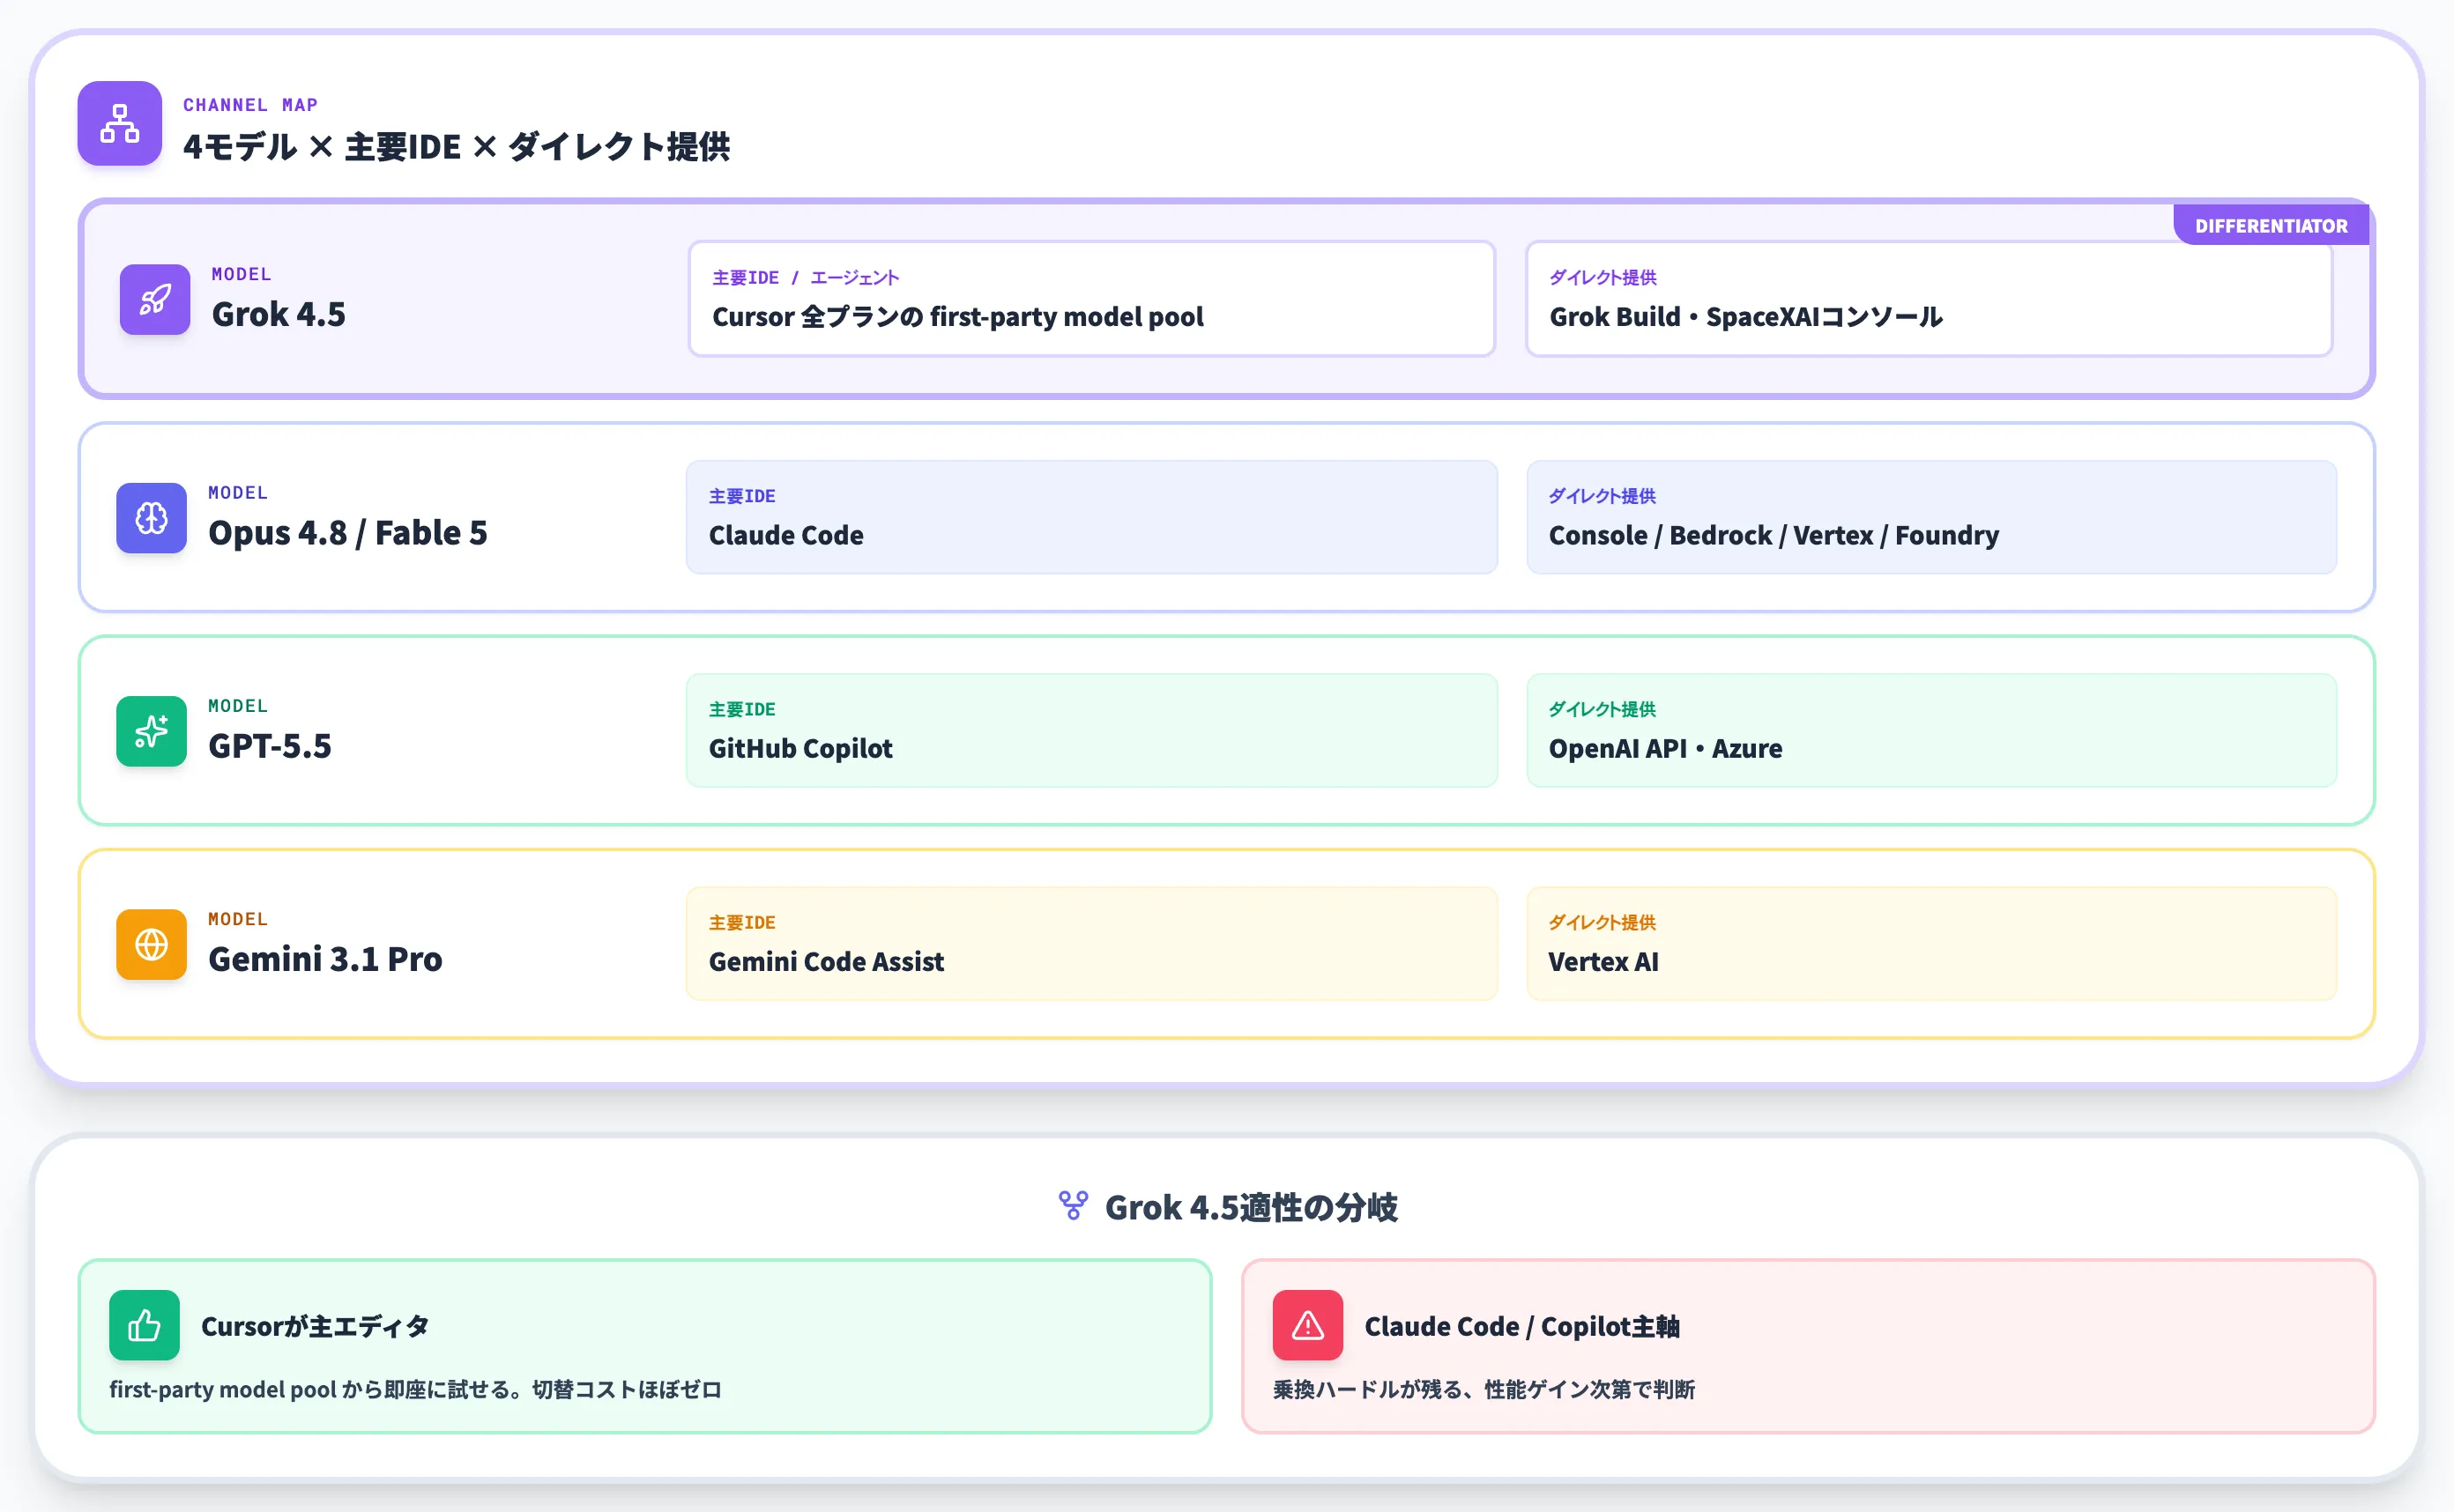Select the DIFFERENTIATOR badge
This screenshot has width=2454, height=1512.
tap(2271, 225)
